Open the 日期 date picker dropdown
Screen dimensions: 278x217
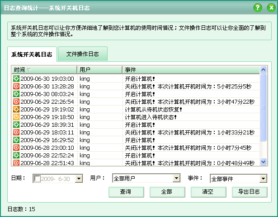[x=79, y=179]
